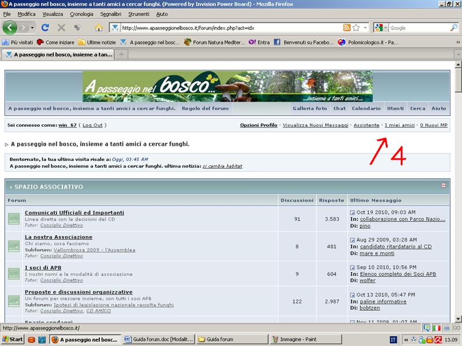Click the Comunicati Ufficiali forum status icon
The width and height of the screenshot is (462, 346).
coord(13,219)
